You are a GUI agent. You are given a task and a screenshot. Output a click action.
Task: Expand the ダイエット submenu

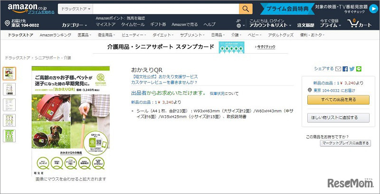[163, 35]
